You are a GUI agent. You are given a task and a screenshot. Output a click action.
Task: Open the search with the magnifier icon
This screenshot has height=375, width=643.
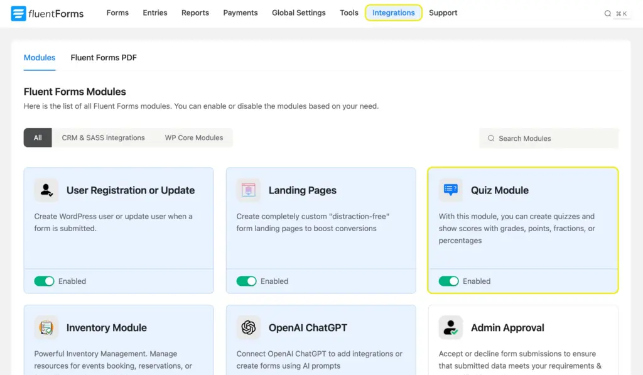point(606,12)
